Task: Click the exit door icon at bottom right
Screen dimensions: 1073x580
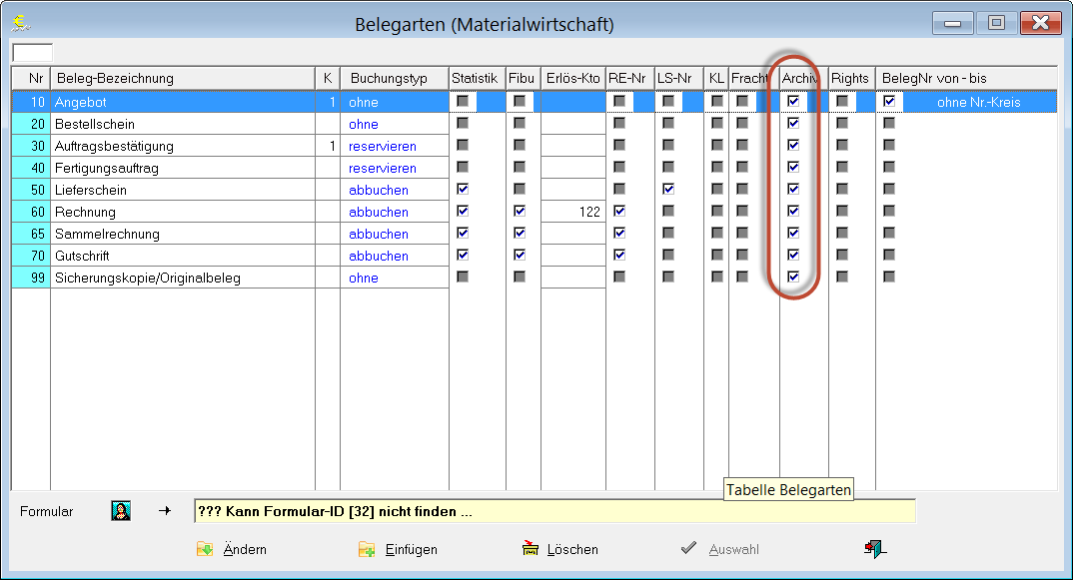Action: [873, 548]
